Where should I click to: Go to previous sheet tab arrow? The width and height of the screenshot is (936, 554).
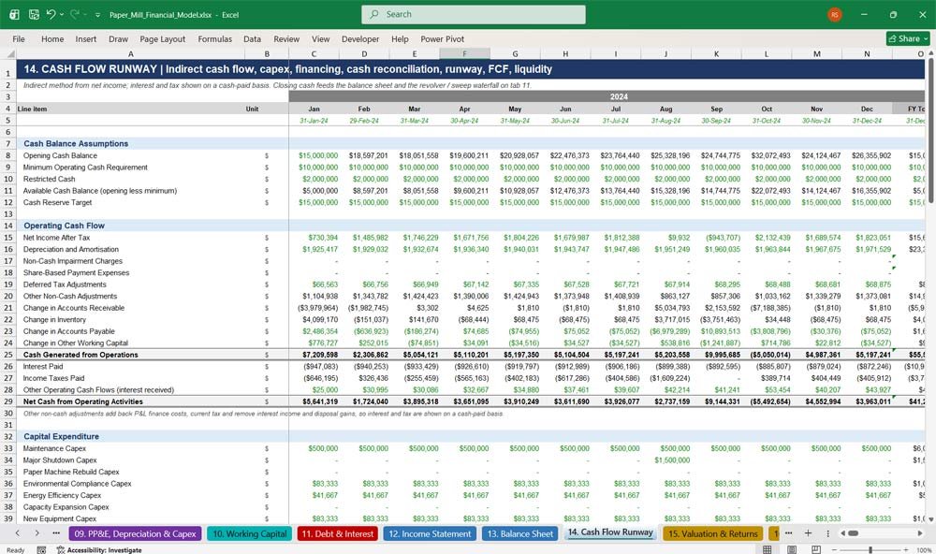17,533
